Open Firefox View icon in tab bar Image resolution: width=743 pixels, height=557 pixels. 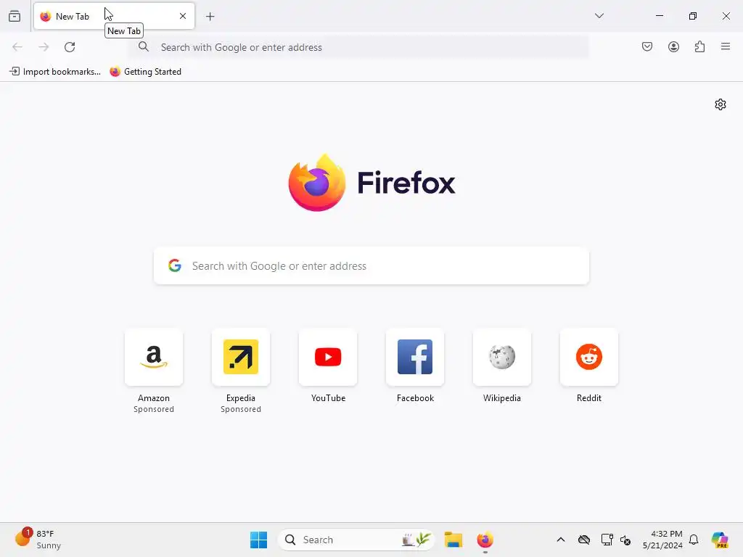[x=15, y=16]
